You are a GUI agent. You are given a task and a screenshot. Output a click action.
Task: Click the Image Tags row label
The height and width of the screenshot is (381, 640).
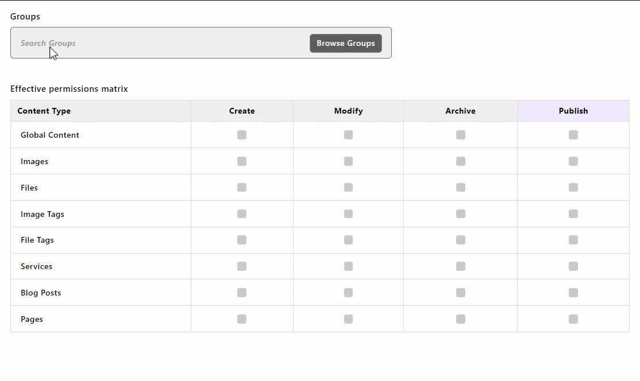pos(43,215)
